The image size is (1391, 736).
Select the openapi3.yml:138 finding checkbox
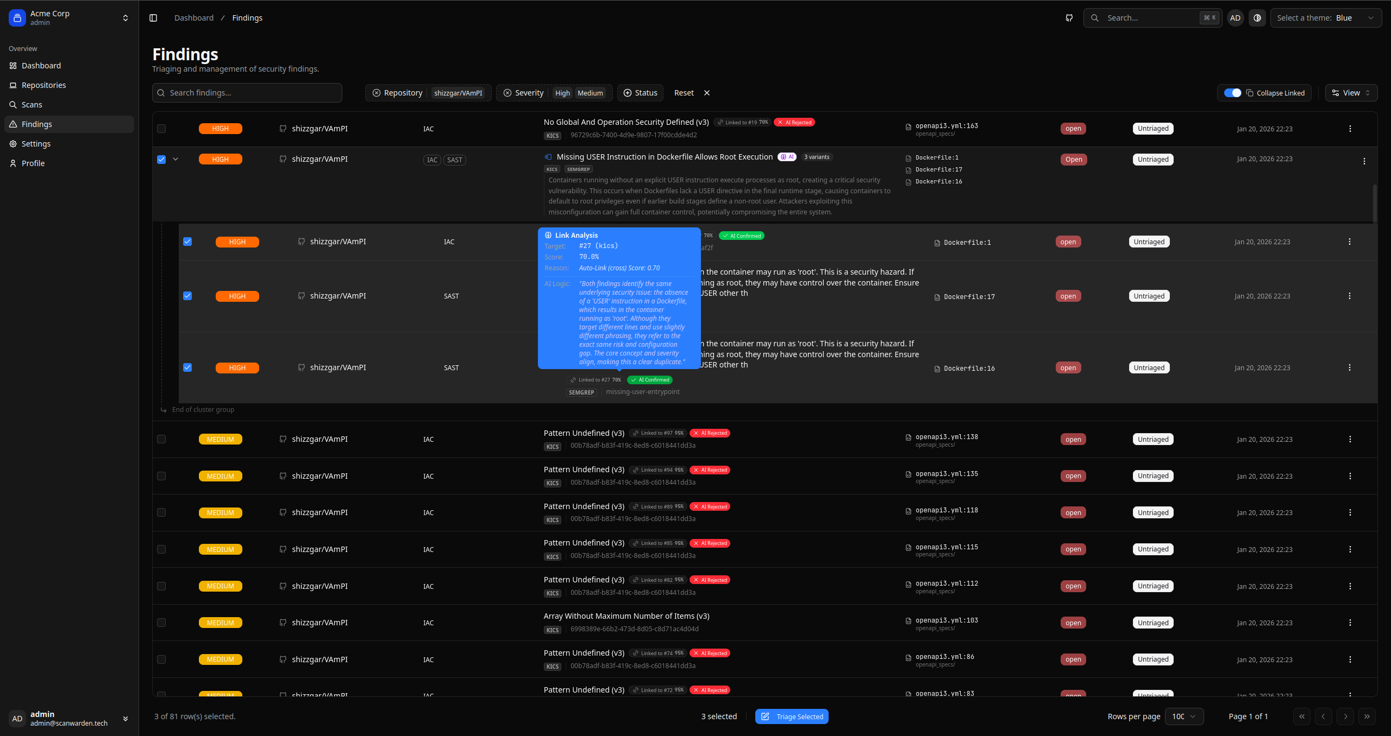click(161, 439)
